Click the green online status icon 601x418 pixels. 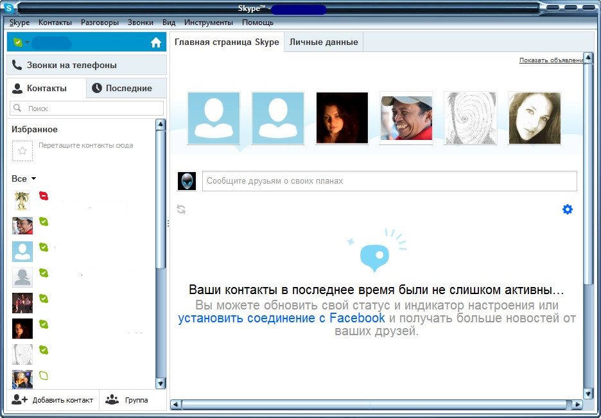17,42
